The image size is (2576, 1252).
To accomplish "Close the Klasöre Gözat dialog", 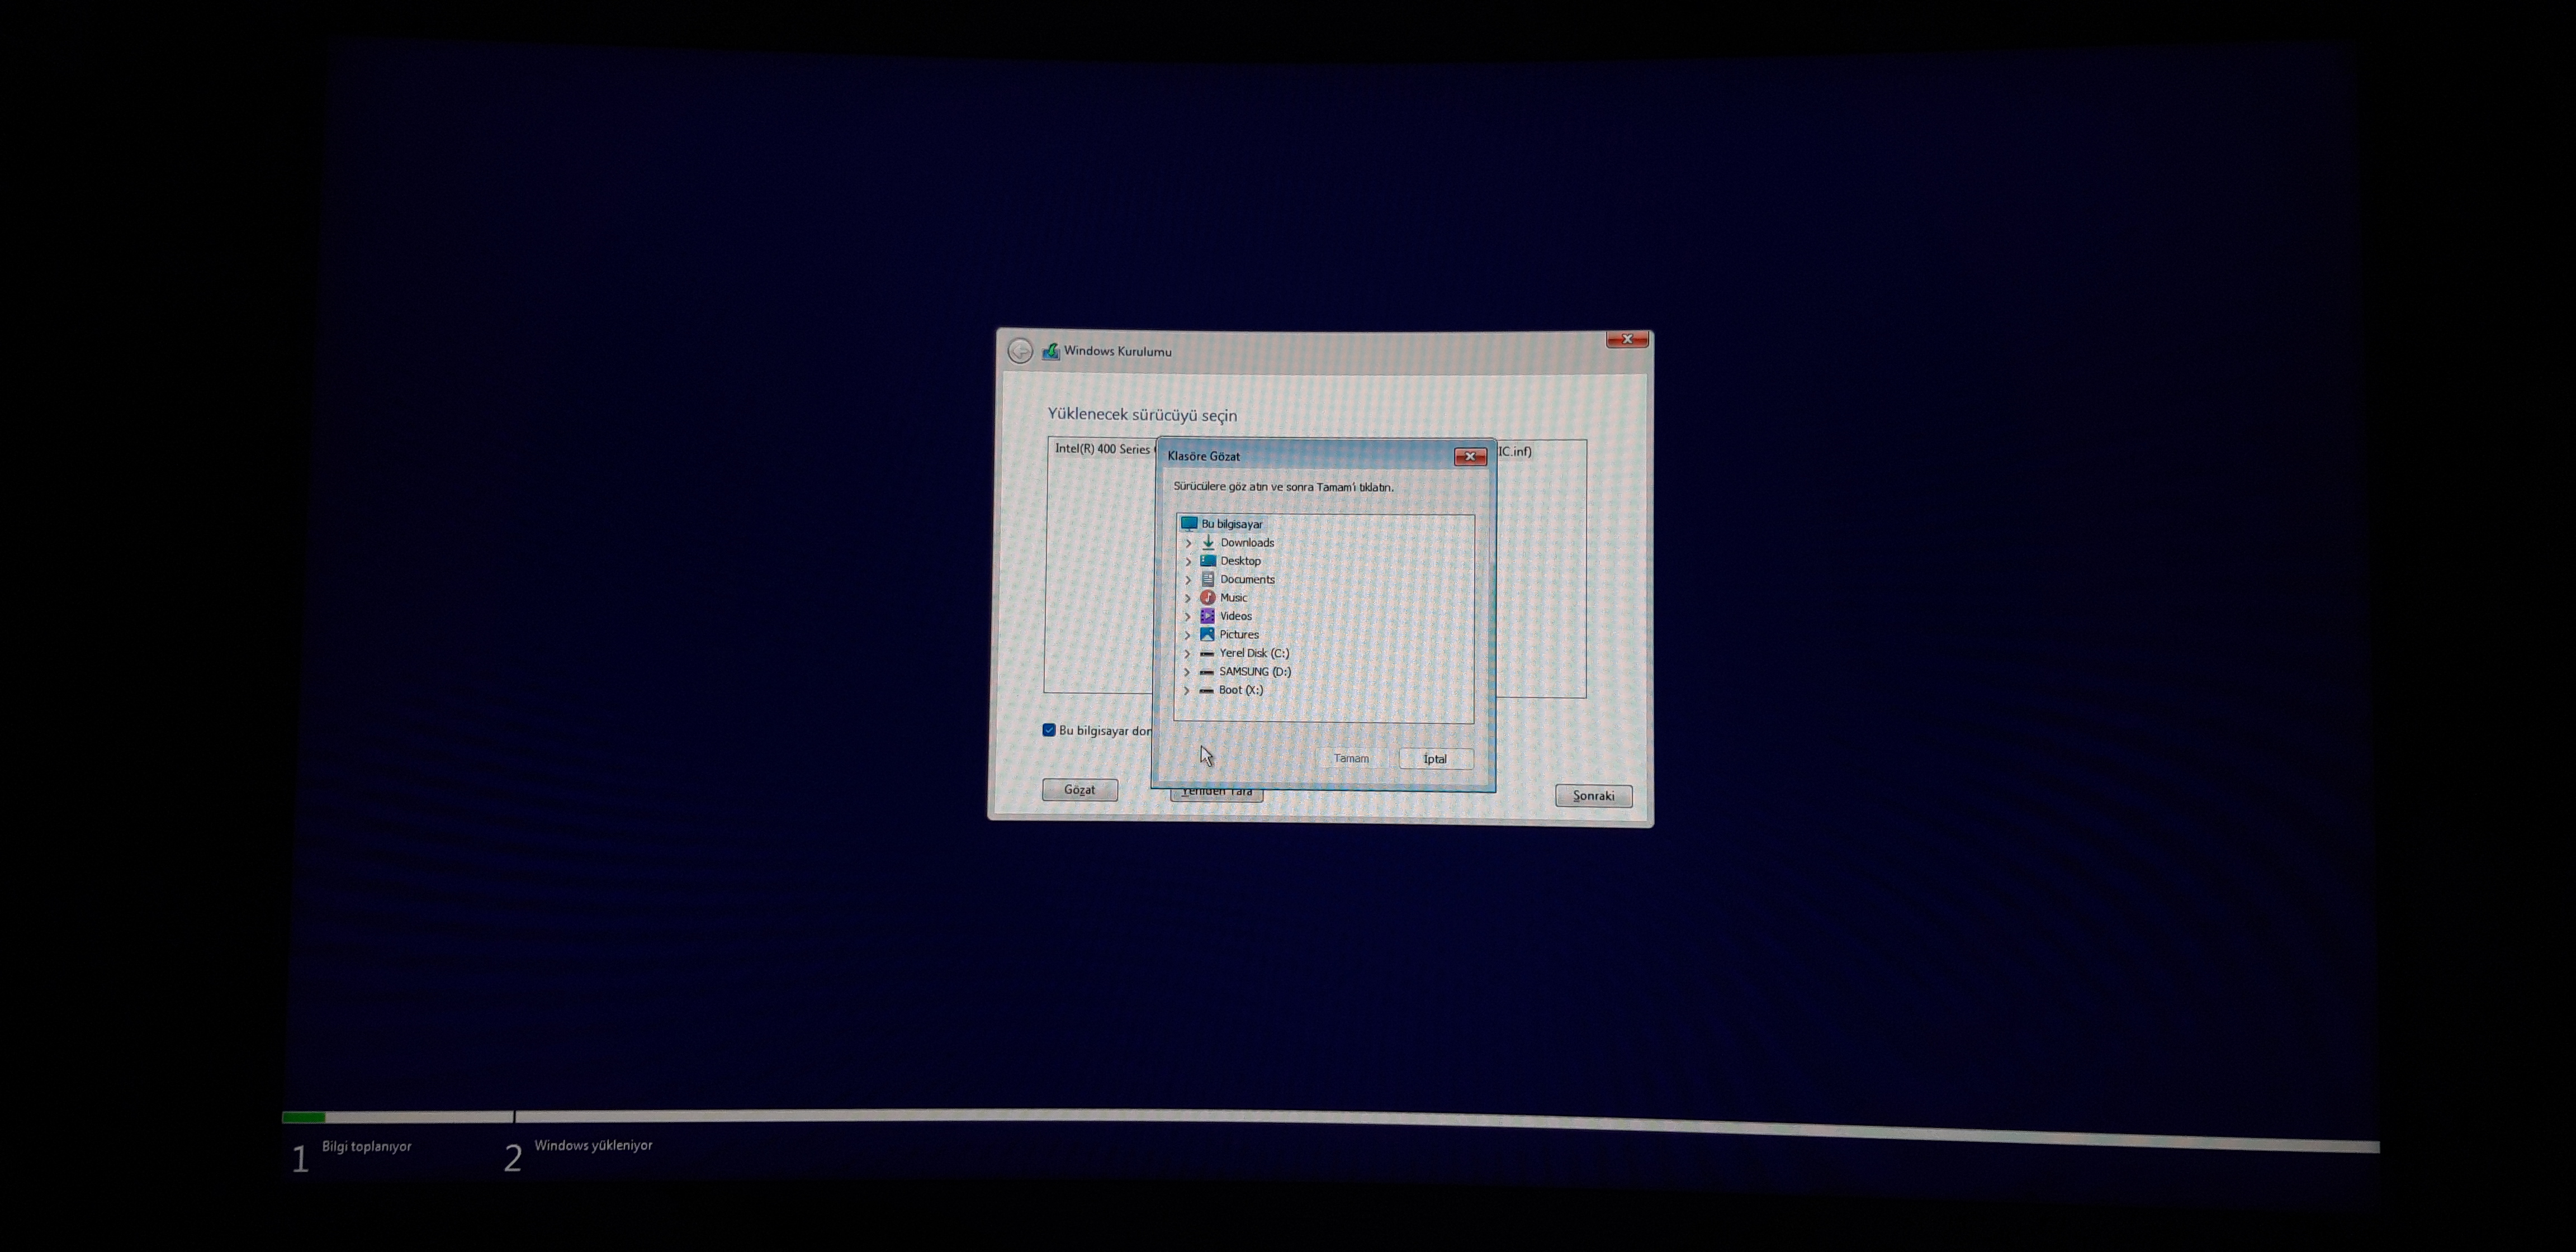I will click(1469, 457).
